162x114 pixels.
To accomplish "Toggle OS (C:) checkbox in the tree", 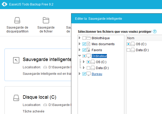I will click(x=88, y=62).
